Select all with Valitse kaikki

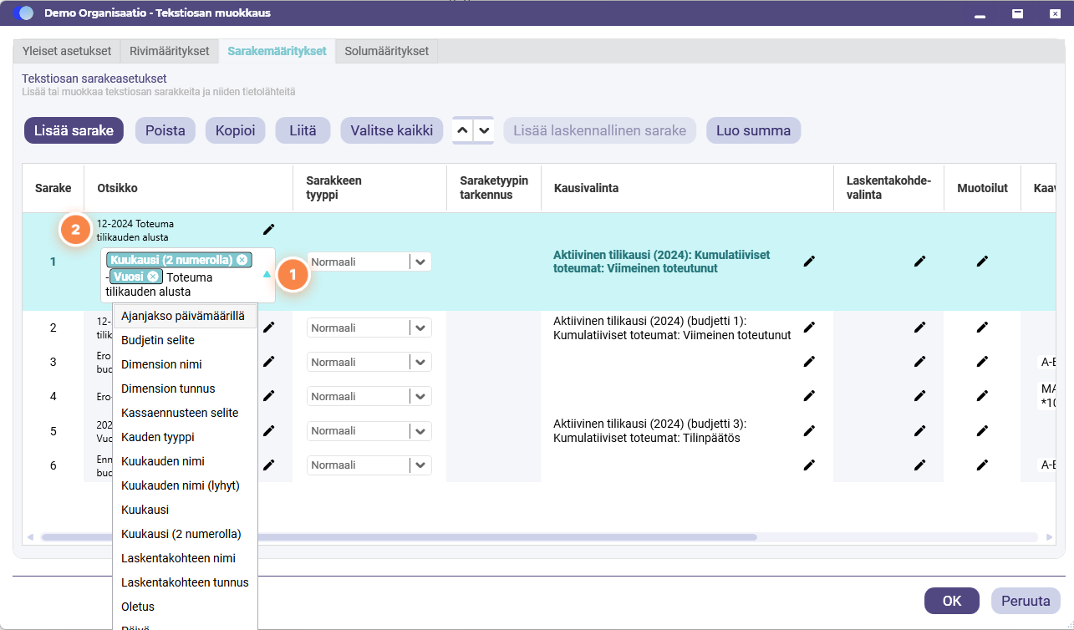tap(391, 130)
